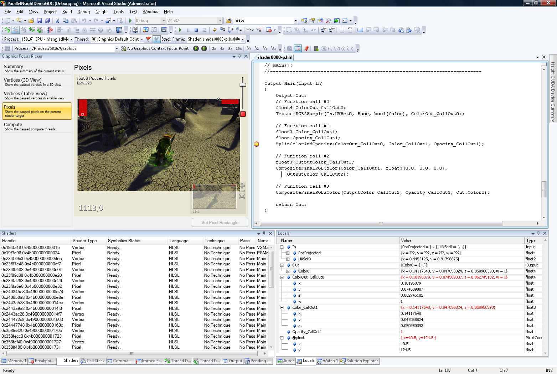Switch to the Solution Explorer tab
The image size is (557, 374).
(x=359, y=361)
